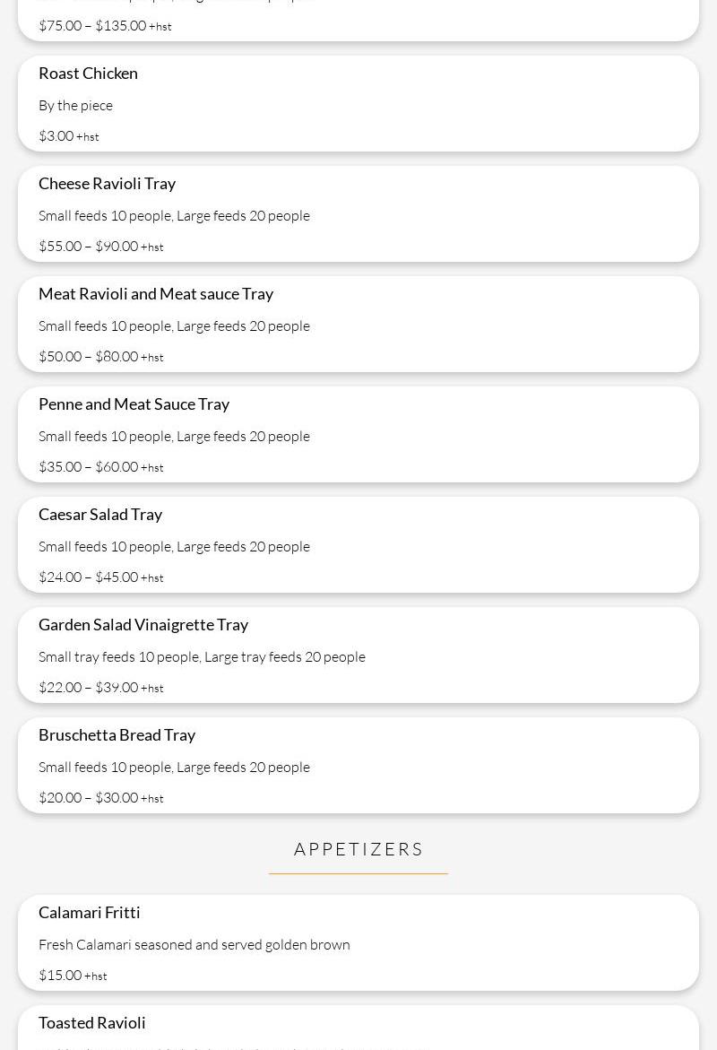The height and width of the screenshot is (1050, 717).
Task: Click the $55.00 – $90.00 price range
Action: [x=89, y=247]
